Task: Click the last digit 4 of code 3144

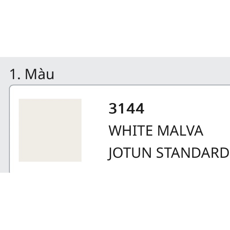Action: pyautogui.click(x=140, y=109)
